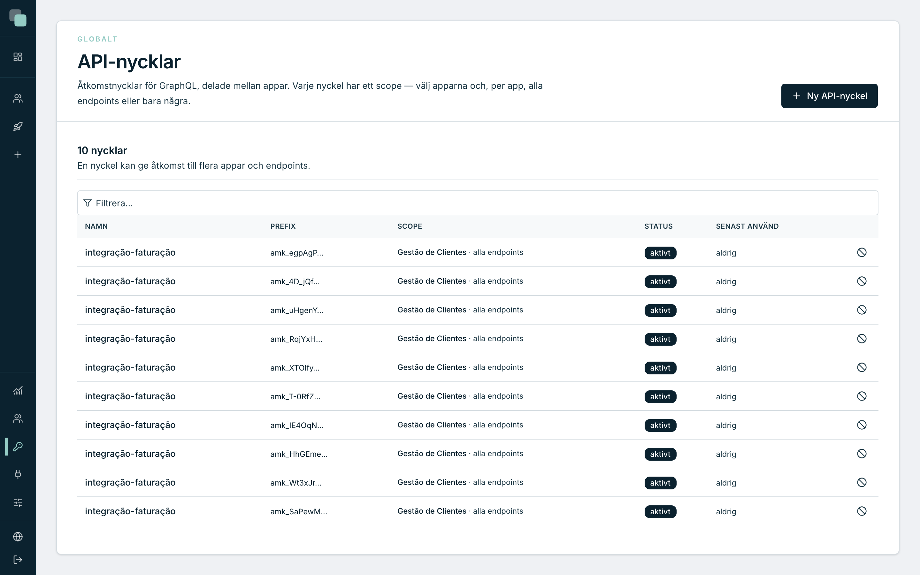Viewport: 920px width, 575px height.
Task: Select the key icon for API keys
Action: click(18, 447)
